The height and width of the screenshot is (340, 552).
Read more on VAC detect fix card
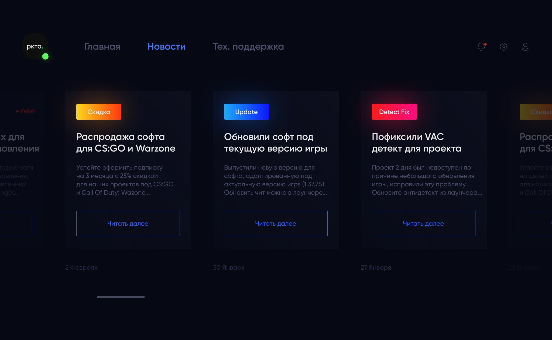point(423,224)
